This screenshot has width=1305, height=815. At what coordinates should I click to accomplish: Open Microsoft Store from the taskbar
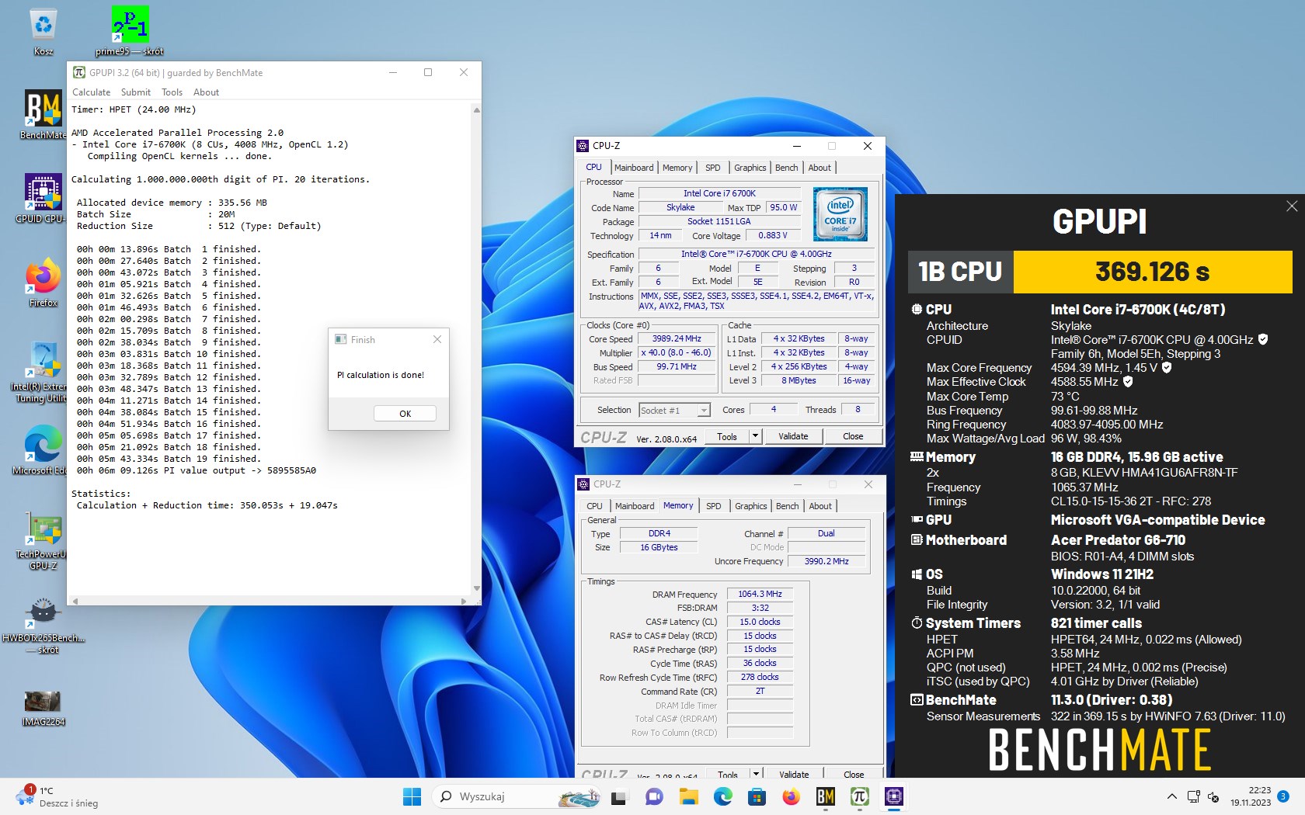coord(757,796)
